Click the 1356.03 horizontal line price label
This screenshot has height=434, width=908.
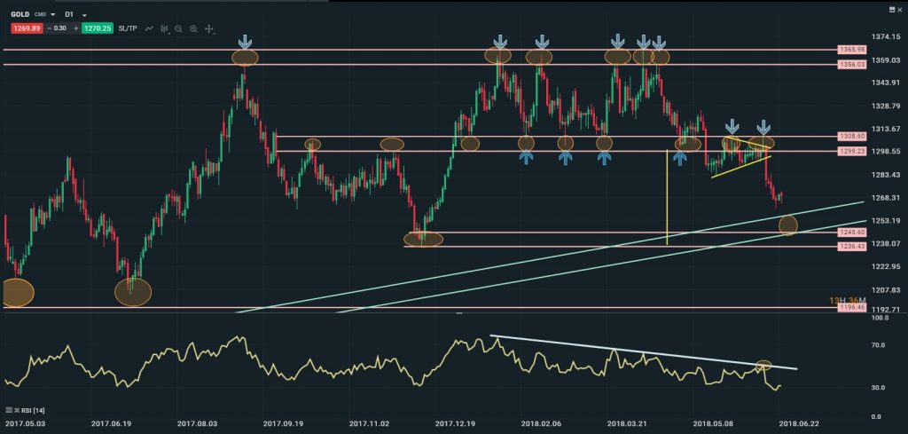click(851, 65)
